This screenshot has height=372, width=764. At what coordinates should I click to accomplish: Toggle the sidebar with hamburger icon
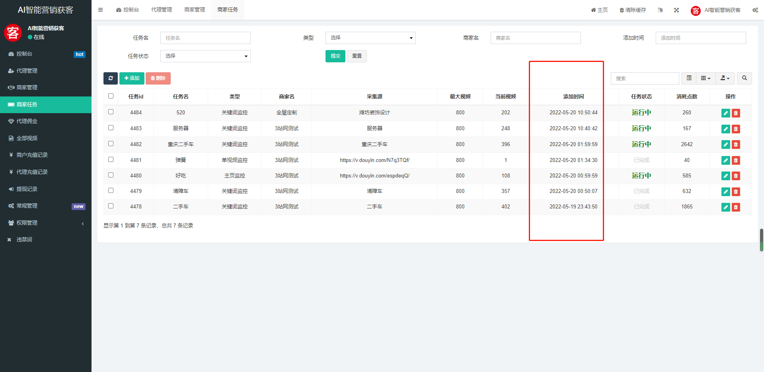[x=100, y=10]
